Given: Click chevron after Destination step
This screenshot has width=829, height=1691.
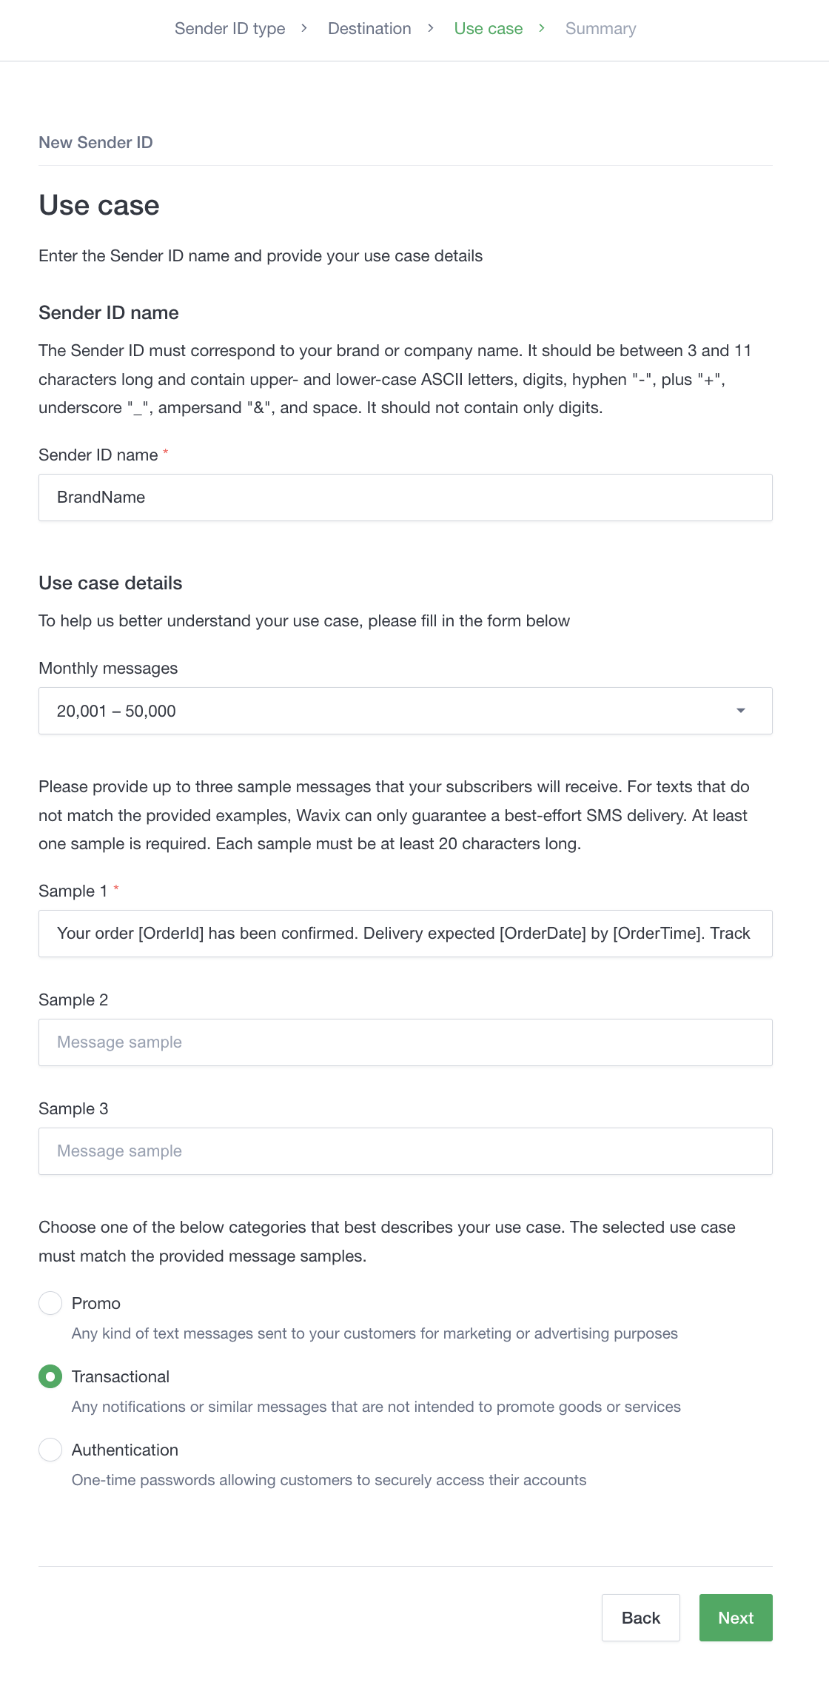Looking at the screenshot, I should [431, 28].
